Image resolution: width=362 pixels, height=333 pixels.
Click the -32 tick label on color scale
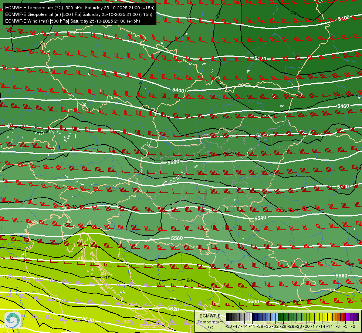coord(275,326)
